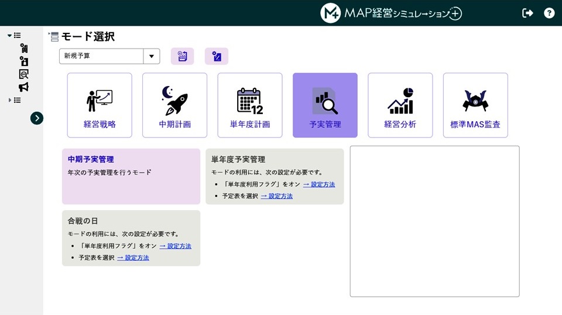Select the 中期計画 rocket tile
The height and width of the screenshot is (315, 562).
174,105
